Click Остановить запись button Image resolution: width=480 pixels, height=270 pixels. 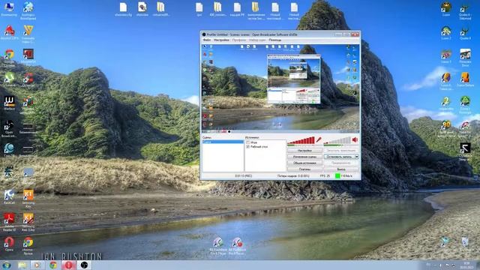tap(339, 157)
